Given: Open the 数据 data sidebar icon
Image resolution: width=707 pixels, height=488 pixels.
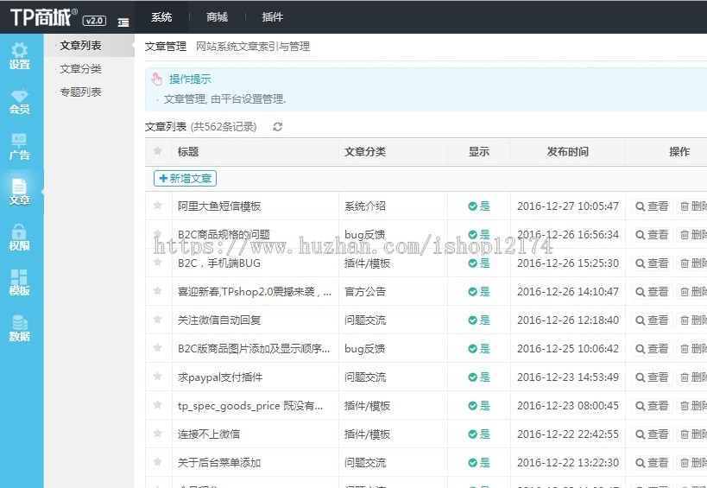Looking at the screenshot, I should pos(19,328).
